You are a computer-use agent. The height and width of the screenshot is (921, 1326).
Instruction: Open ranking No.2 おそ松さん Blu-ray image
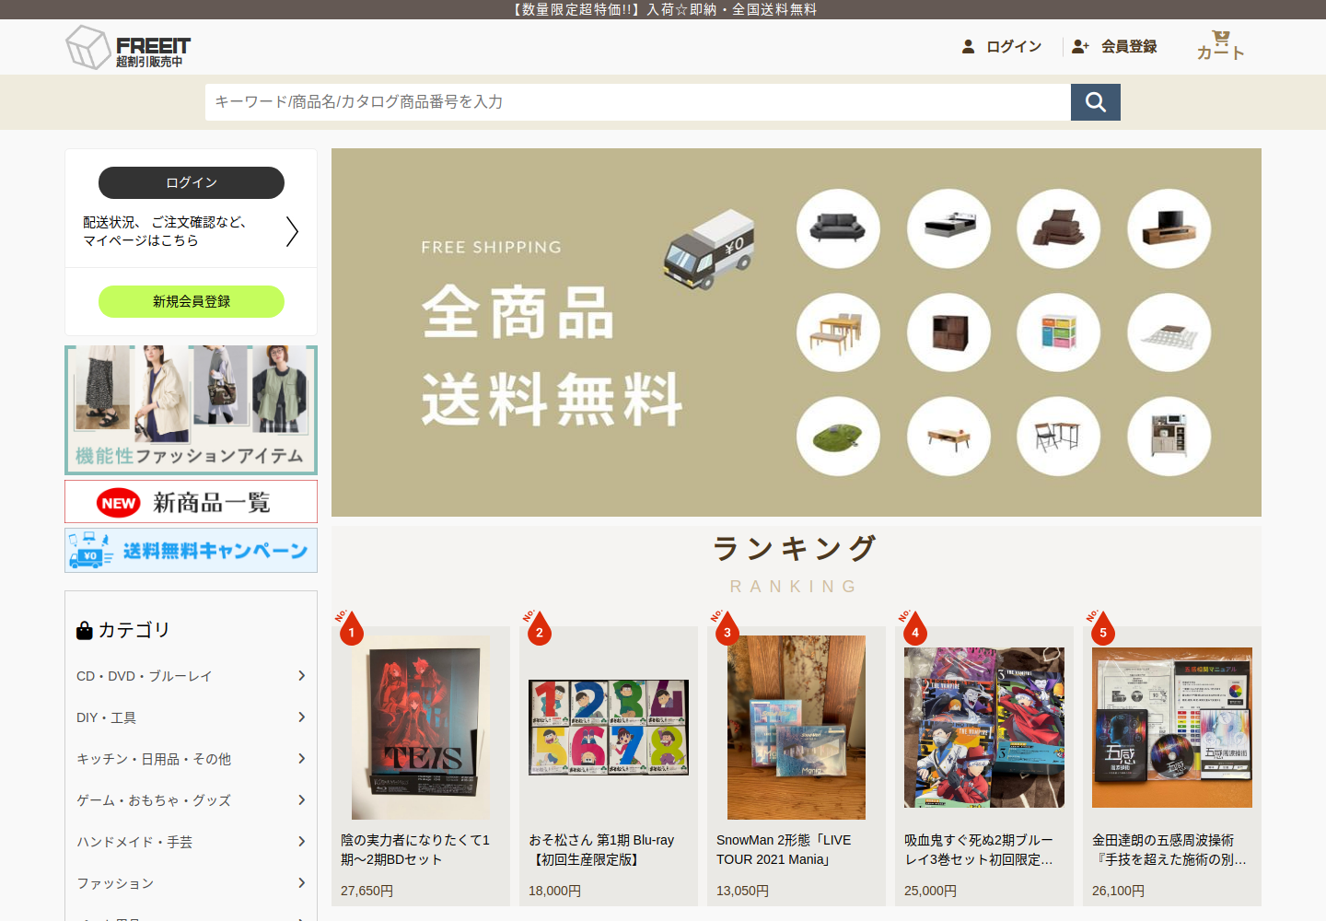tap(609, 728)
